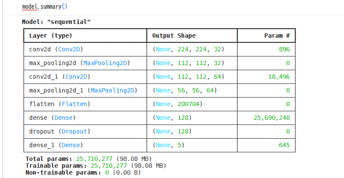This screenshot has height=178, width=344.
Task: Click output shape (None, 224, 224, 32)
Action: (x=189, y=49)
